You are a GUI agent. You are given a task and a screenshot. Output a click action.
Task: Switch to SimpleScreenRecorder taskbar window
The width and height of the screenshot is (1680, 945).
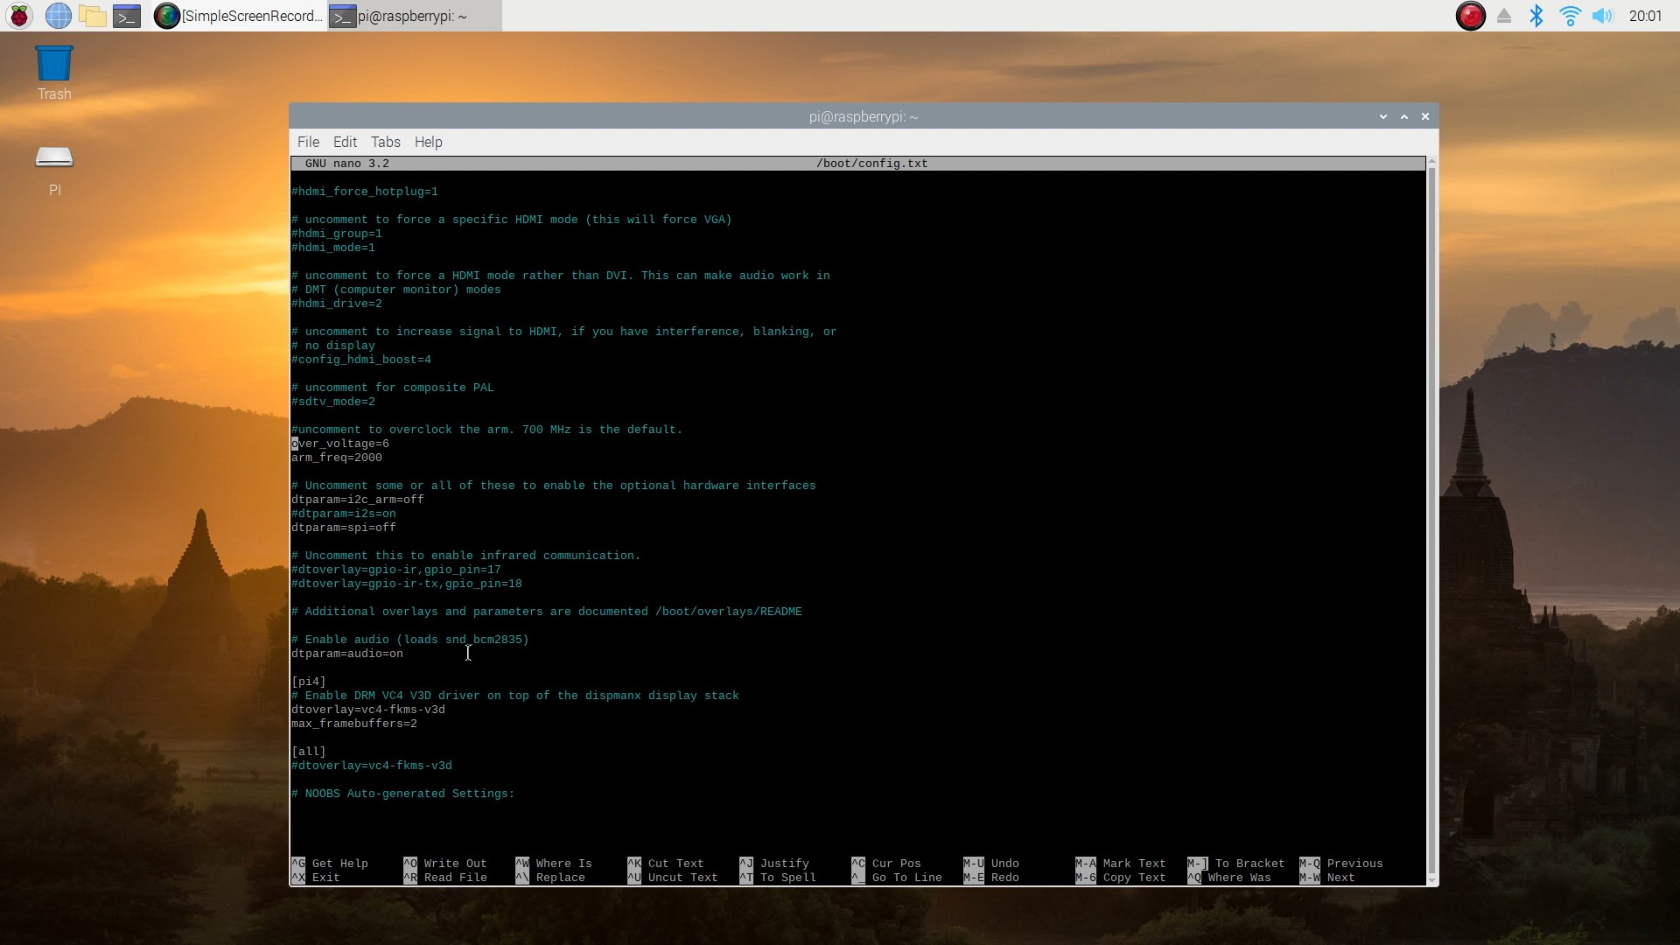[238, 16]
